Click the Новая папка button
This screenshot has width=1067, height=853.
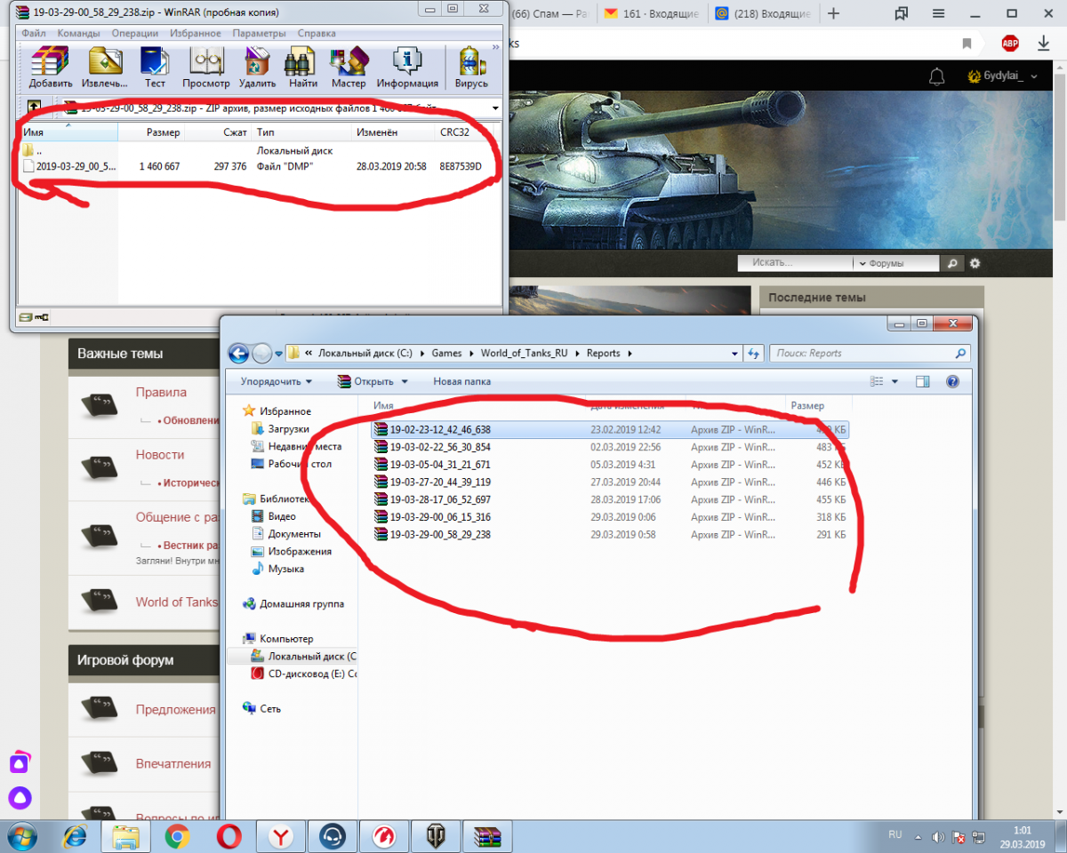click(461, 381)
